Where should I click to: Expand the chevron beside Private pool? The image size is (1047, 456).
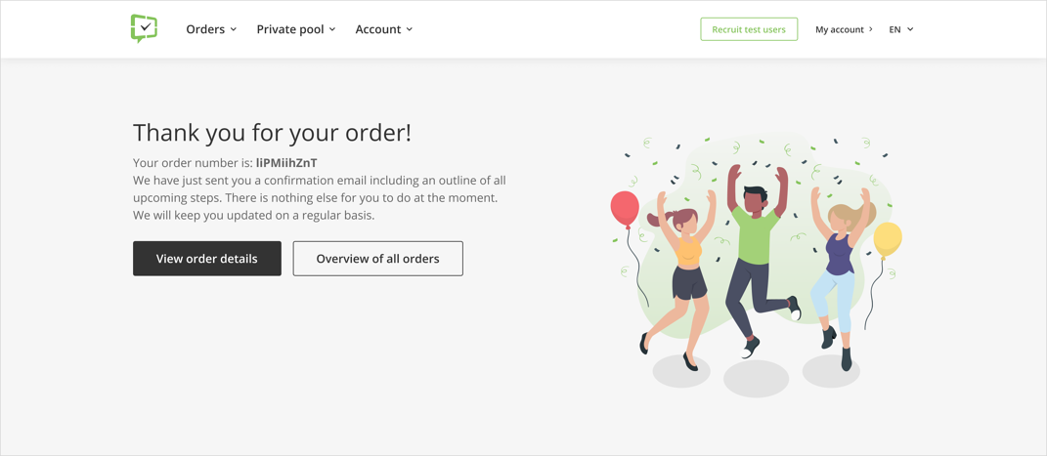(331, 29)
